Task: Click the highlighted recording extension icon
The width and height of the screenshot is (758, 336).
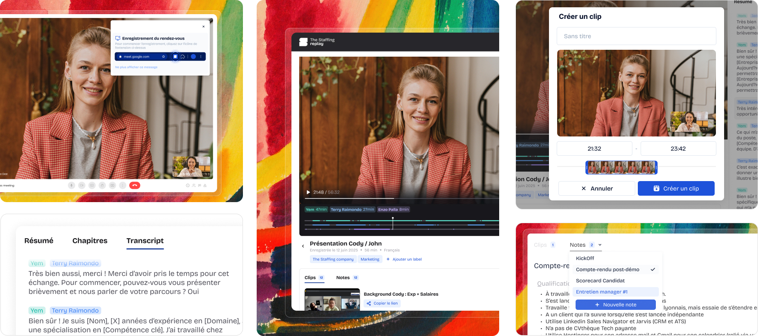Action: tap(175, 57)
